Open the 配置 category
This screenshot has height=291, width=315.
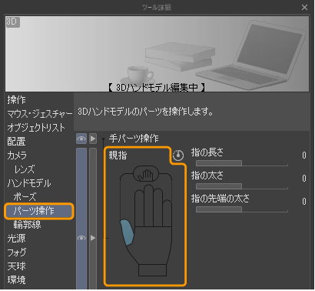click(17, 142)
